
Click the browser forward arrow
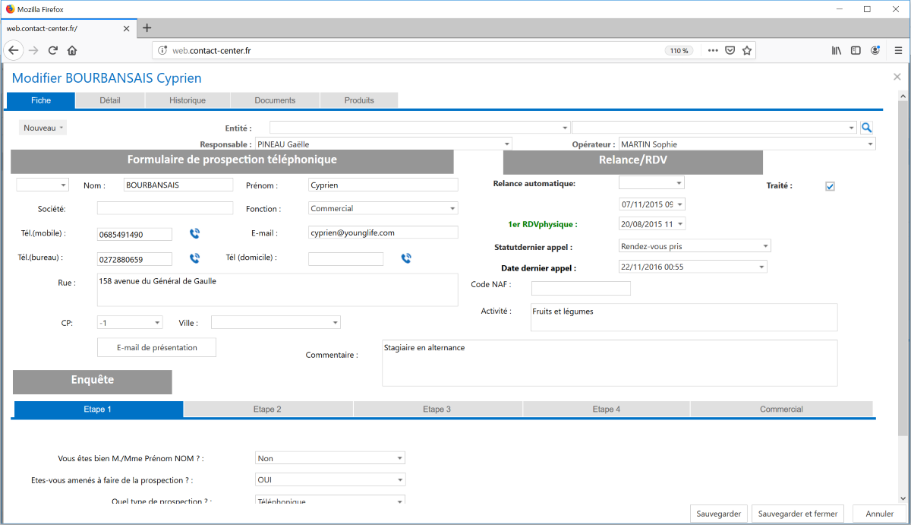pyautogui.click(x=33, y=50)
